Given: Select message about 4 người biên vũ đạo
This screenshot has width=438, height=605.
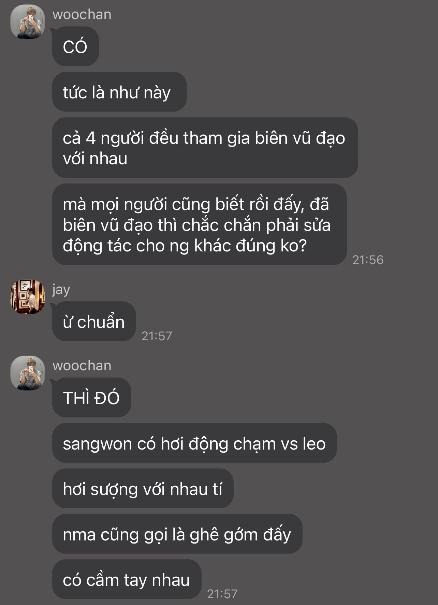Looking at the screenshot, I should [x=205, y=148].
